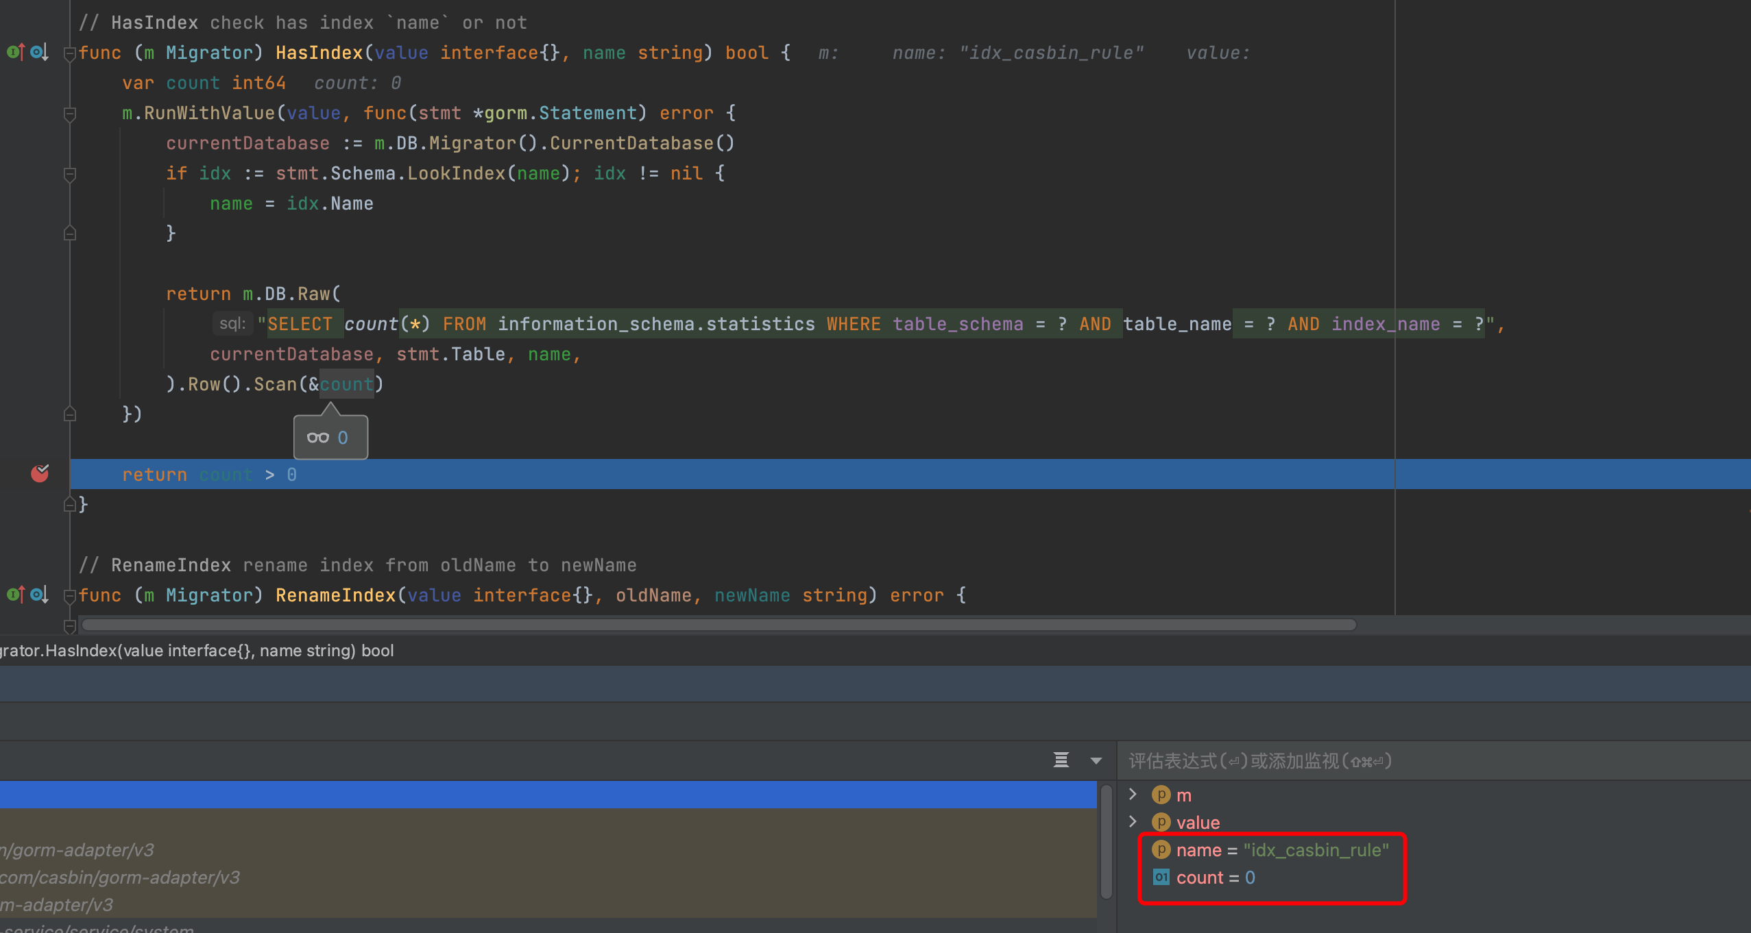Click the overridden-method gutter icon beside HasIndex
Viewport: 1751px width, 933px height.
39,52
